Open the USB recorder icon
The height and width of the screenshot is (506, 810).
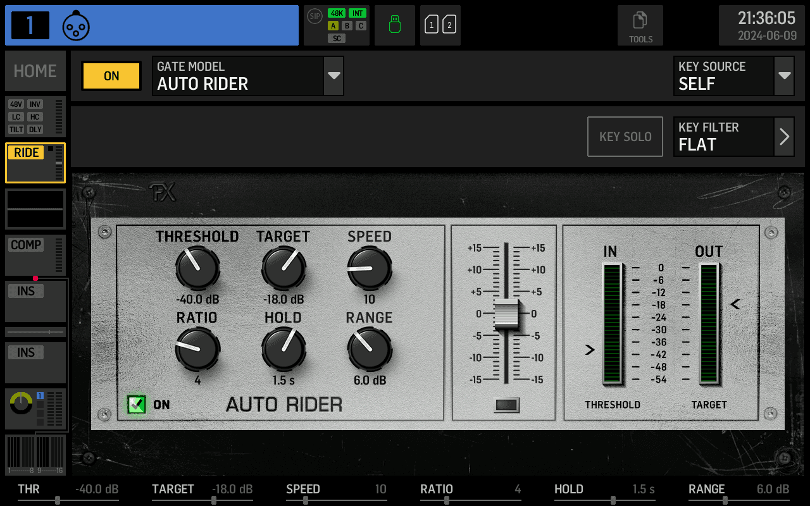[x=395, y=25]
